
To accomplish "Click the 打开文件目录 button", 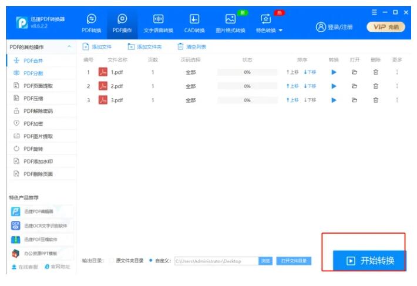I will tap(294, 261).
